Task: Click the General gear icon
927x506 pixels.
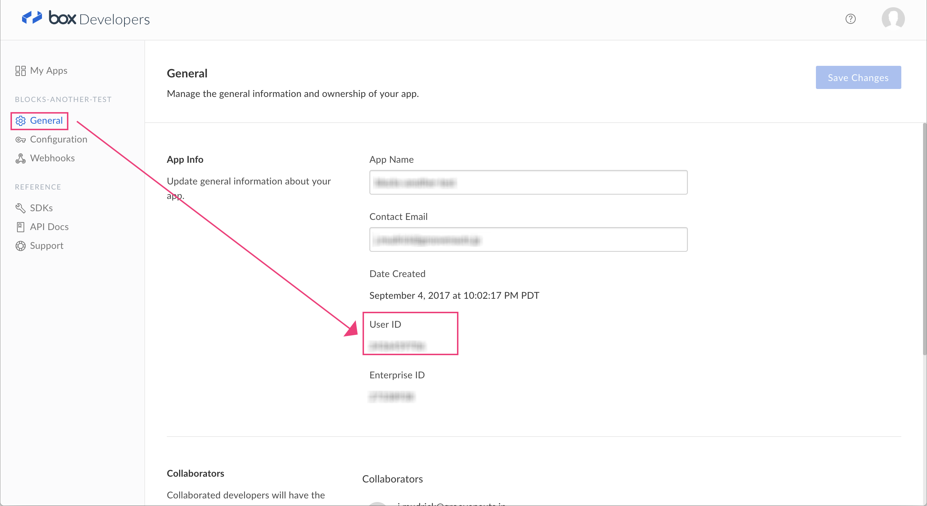Action: [21, 121]
